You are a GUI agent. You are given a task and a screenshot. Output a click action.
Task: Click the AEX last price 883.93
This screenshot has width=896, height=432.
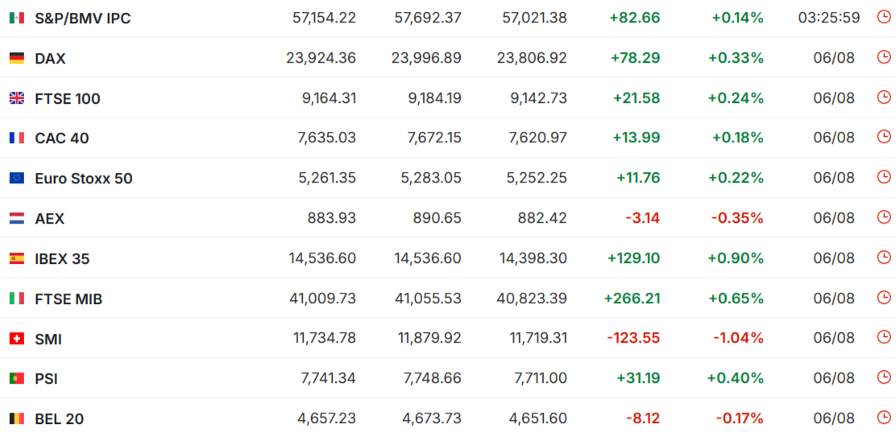coord(331,218)
